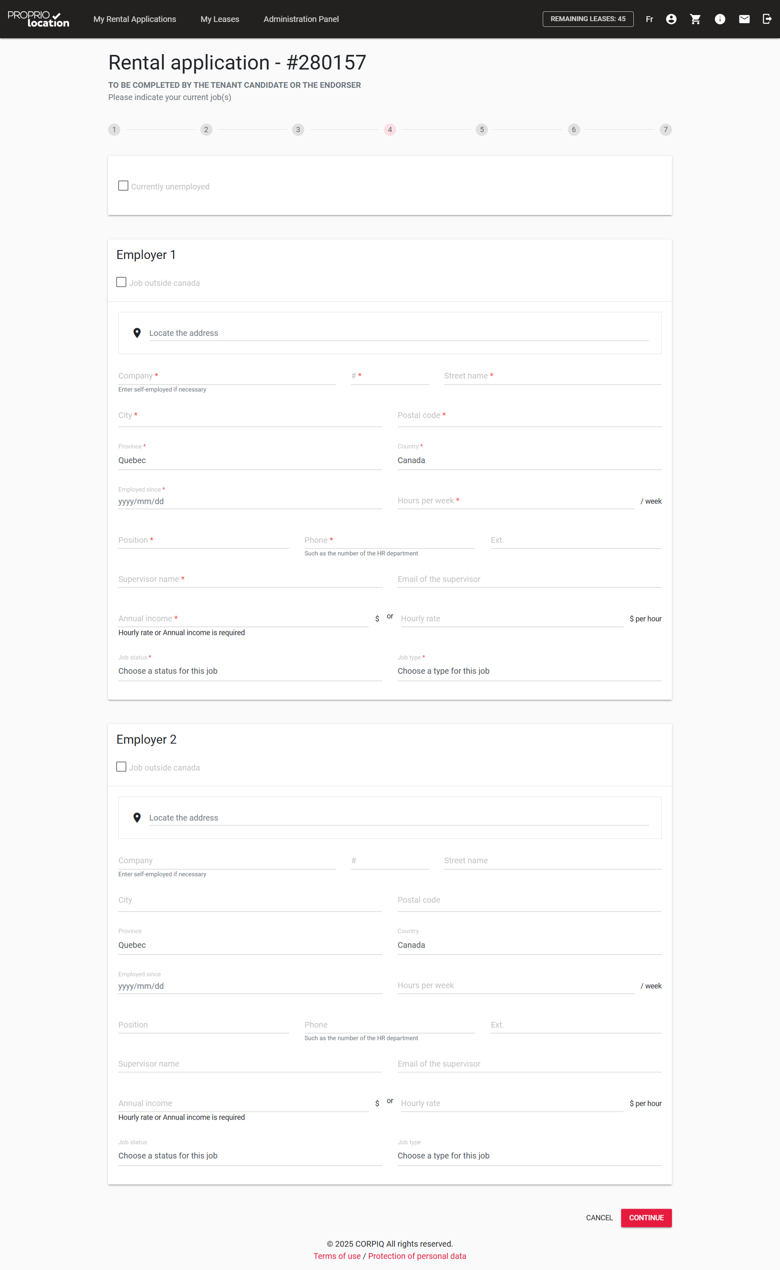
Task: Open Employer 1 Job status dropdown
Action: point(250,671)
